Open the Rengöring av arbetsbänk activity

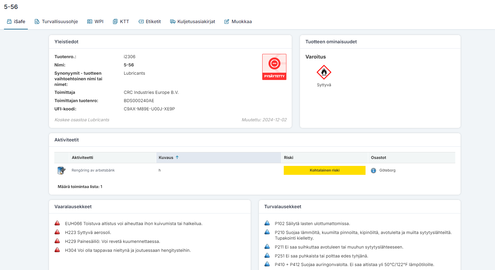(93, 170)
